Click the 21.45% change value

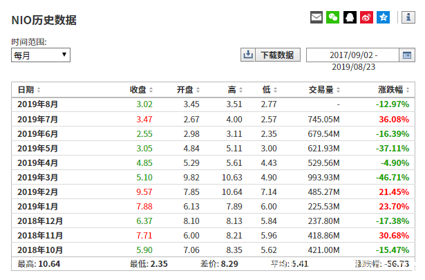[x=394, y=192]
